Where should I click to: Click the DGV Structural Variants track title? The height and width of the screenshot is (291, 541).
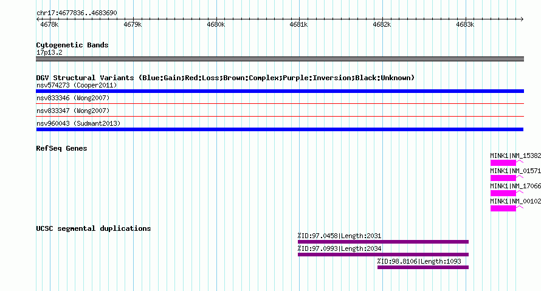click(x=226, y=78)
